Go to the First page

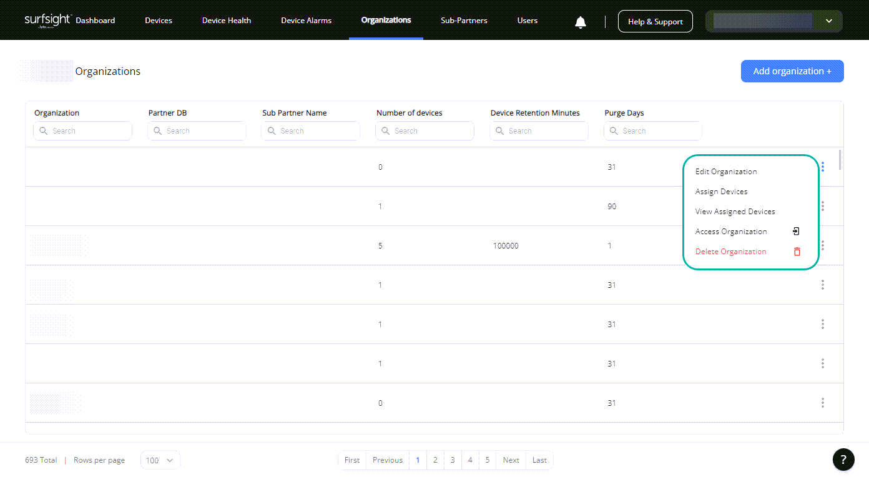click(x=352, y=460)
